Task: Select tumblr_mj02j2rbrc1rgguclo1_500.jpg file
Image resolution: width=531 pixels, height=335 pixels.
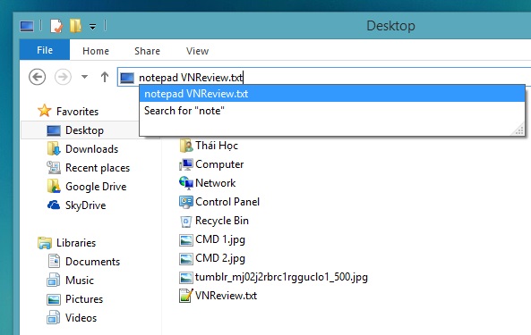Action: [x=281, y=277]
